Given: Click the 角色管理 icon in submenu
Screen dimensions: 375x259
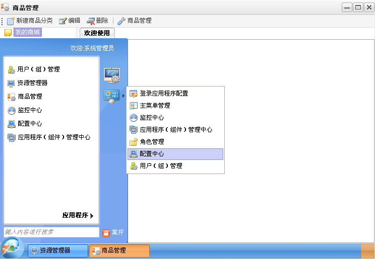Looking at the screenshot, I should (x=134, y=142).
